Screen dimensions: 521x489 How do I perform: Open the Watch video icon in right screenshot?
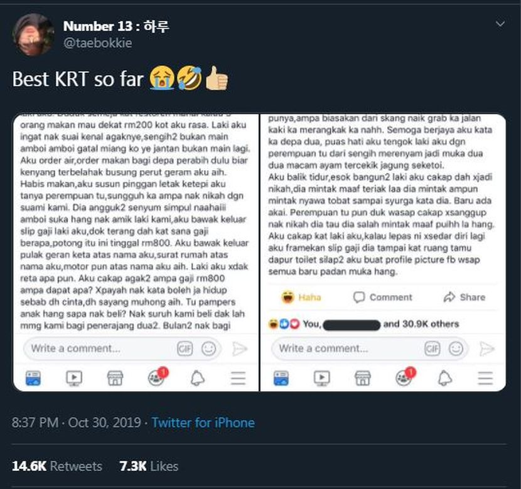point(321,378)
